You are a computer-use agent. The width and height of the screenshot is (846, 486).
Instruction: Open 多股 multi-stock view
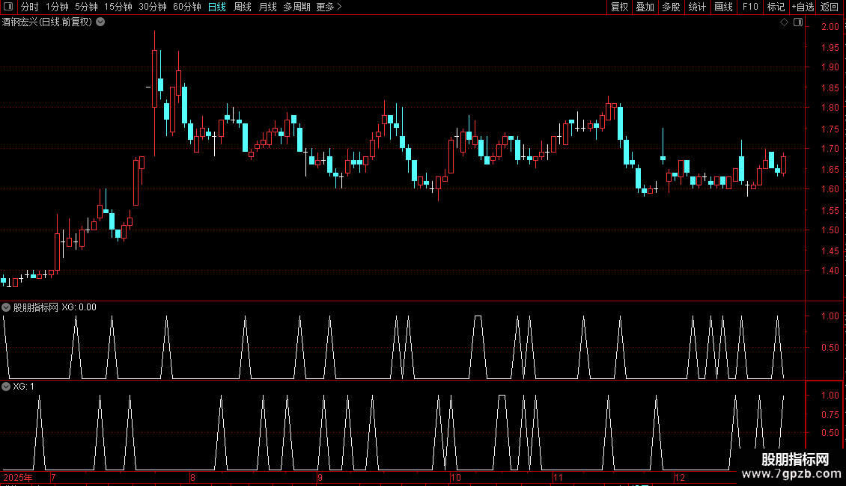671,7
